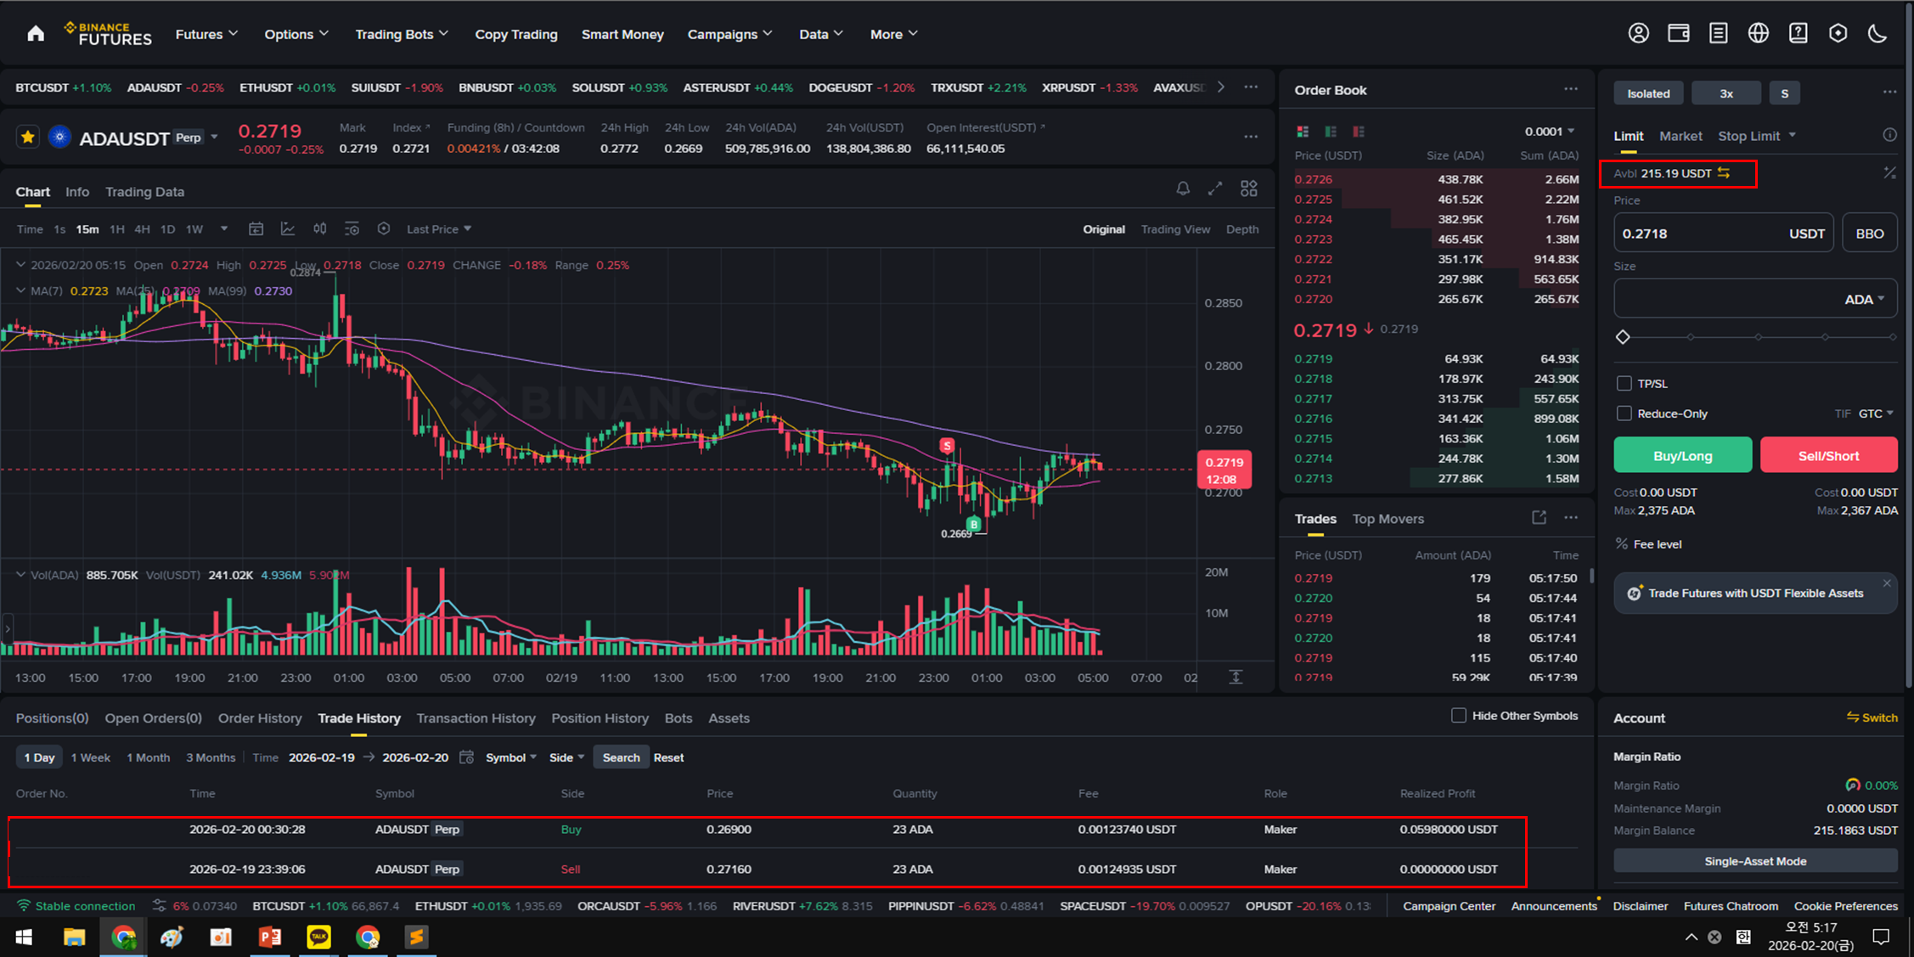1914x957 pixels.
Task: Check the Reduce-Only option
Action: (1624, 414)
